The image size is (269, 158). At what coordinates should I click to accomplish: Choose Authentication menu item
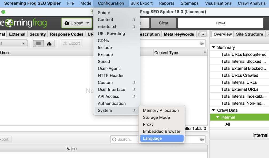click(x=117, y=104)
